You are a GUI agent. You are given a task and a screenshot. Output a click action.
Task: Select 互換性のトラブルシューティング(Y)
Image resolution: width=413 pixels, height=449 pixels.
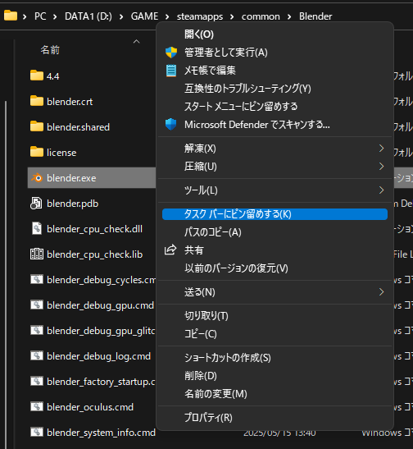(x=275, y=89)
